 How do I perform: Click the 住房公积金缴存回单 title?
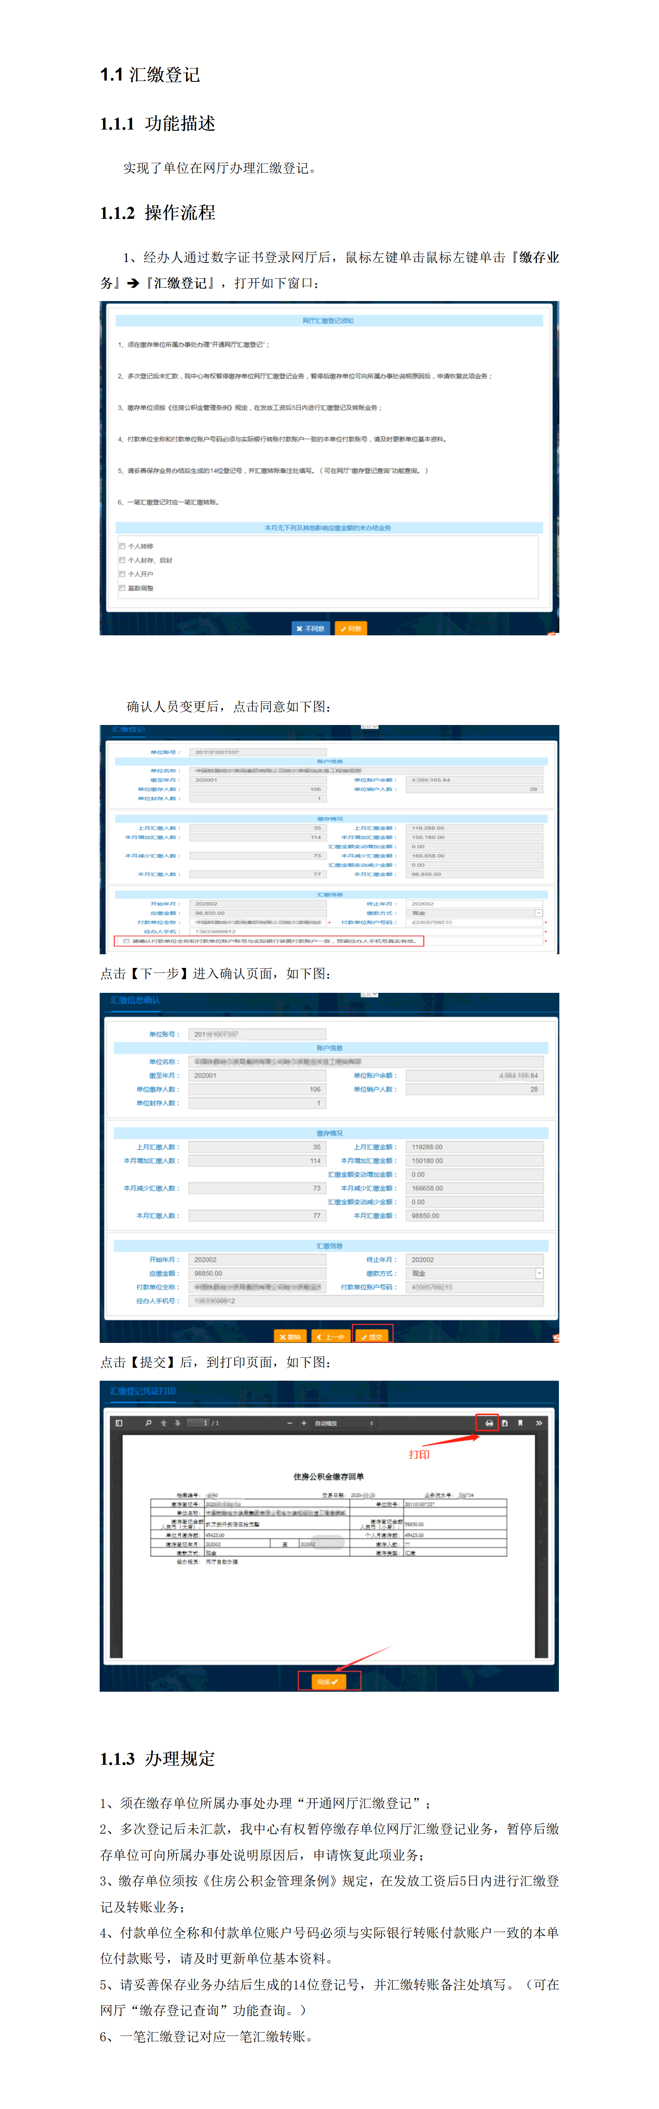point(329,1476)
